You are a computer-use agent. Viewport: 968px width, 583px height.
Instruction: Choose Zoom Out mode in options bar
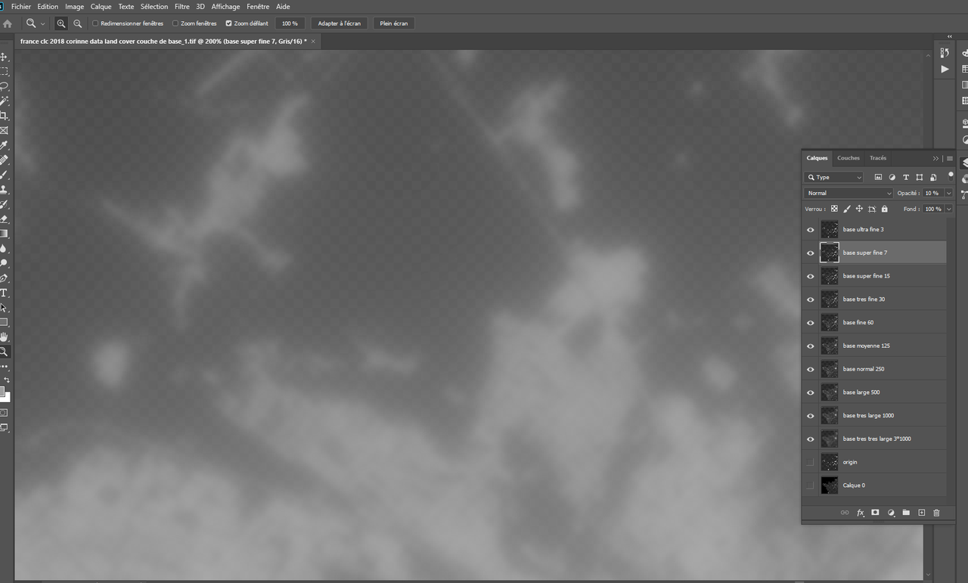tap(77, 23)
